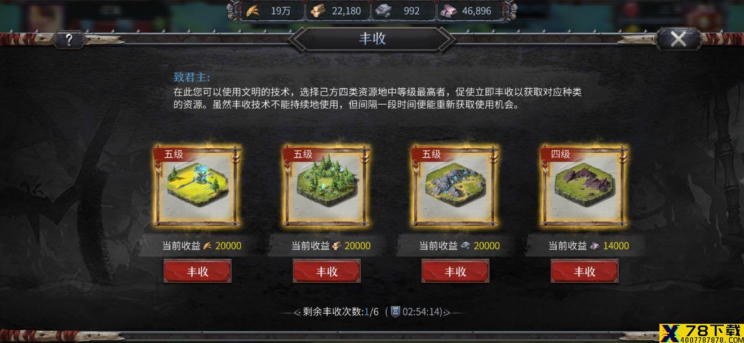Click 丰收 button under the quarry
Screen dimensions: 744x343
[x=455, y=271]
